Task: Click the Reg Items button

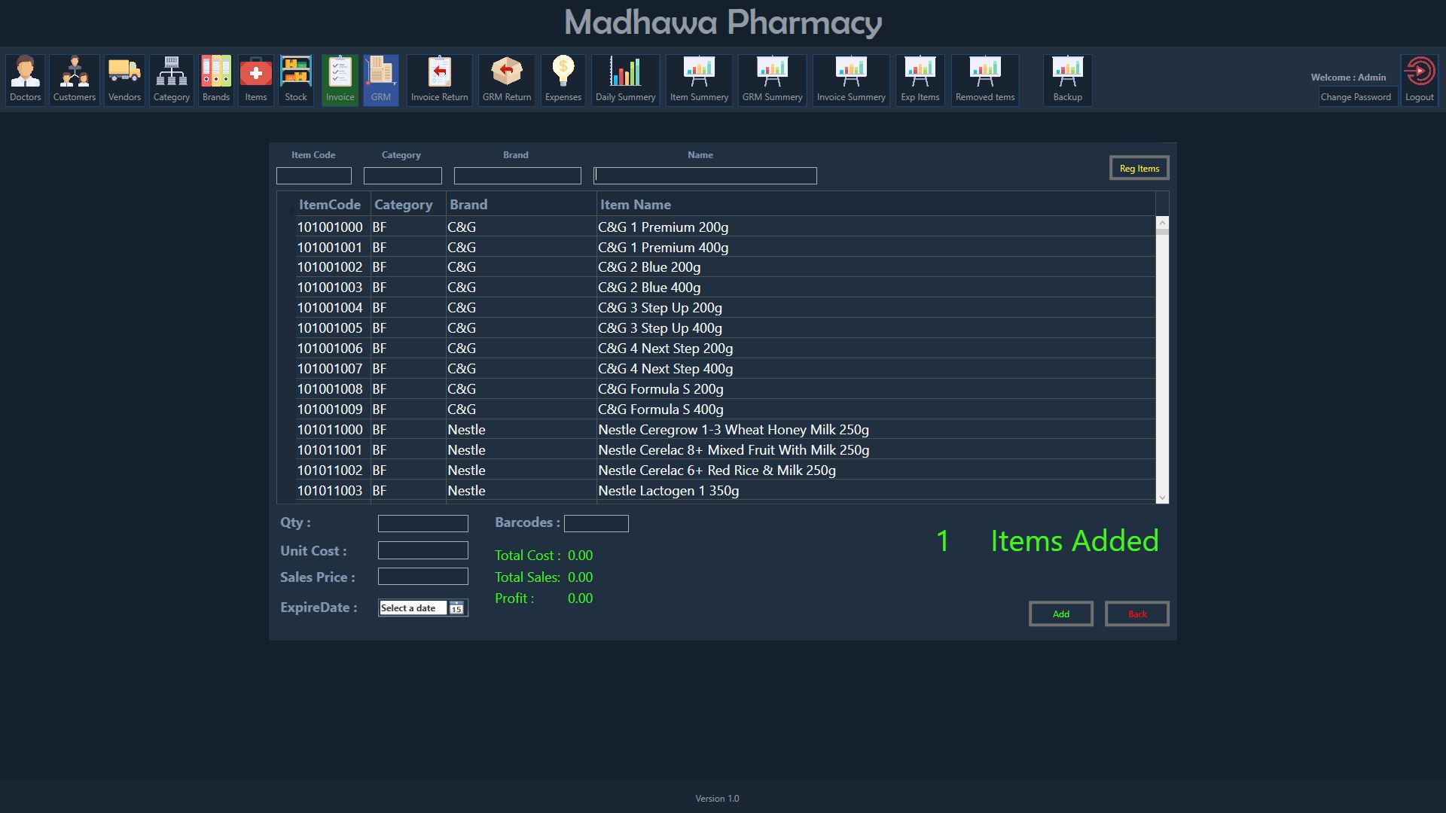Action: point(1139,169)
